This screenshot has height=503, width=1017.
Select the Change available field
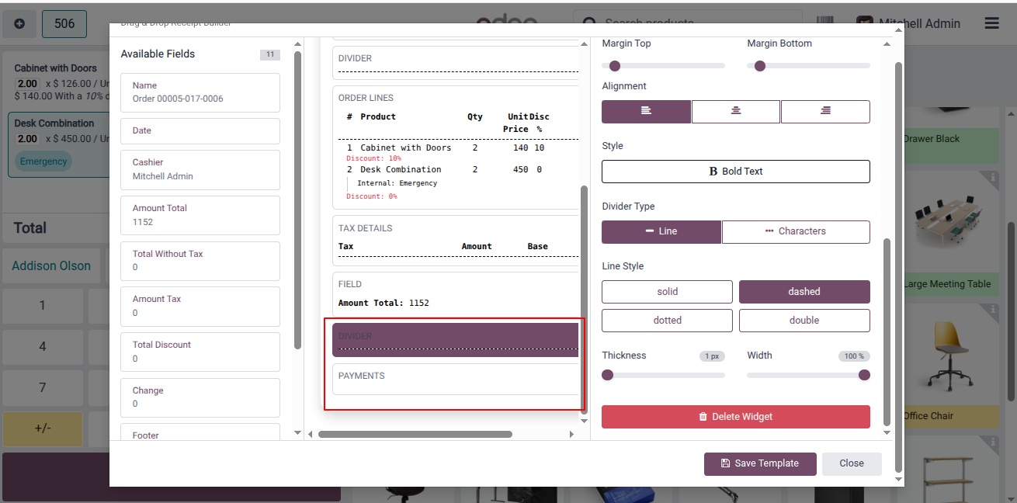point(200,397)
